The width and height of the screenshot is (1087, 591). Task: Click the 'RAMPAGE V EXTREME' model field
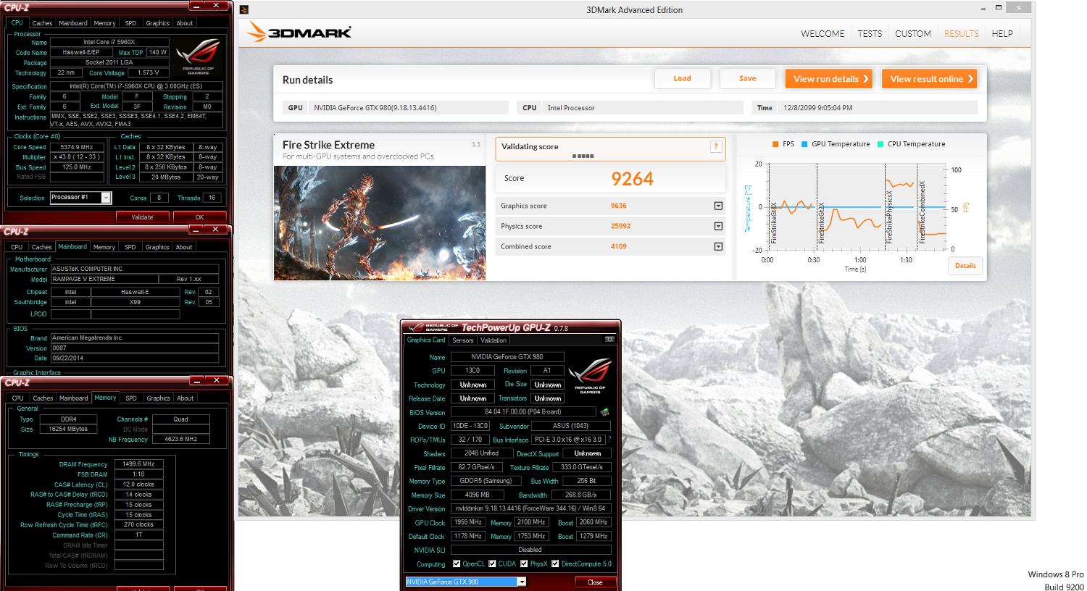tap(104, 279)
